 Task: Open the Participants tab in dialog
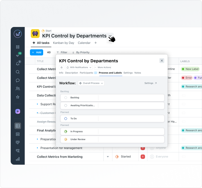coord(86,73)
